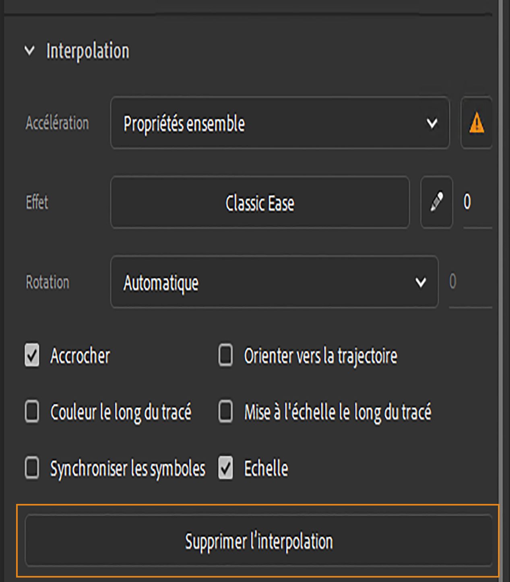Click Supprimer l'interpolation button
Screen dimensions: 510x582
tap(259, 541)
